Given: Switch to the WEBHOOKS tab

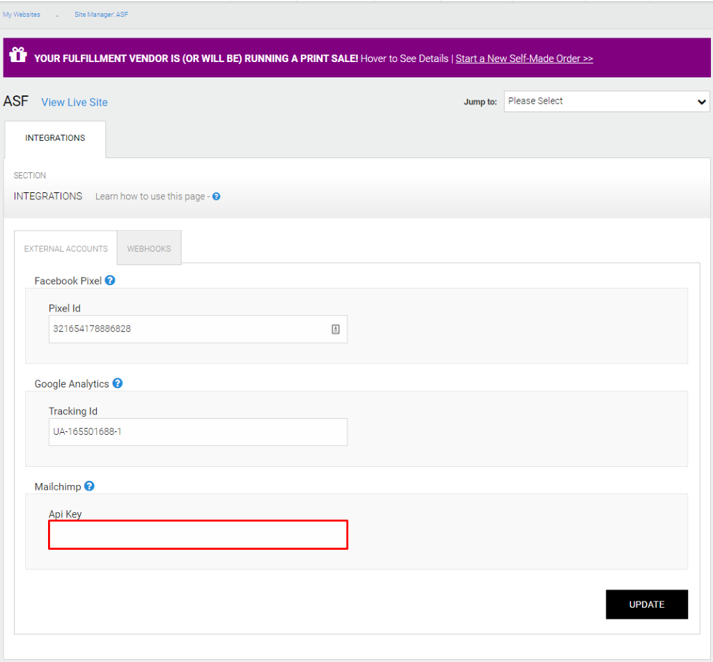Looking at the screenshot, I should [148, 248].
